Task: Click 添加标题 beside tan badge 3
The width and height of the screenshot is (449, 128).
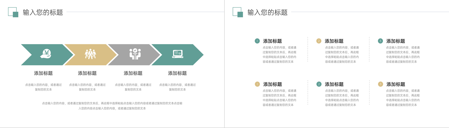Action: [x=396, y=84]
